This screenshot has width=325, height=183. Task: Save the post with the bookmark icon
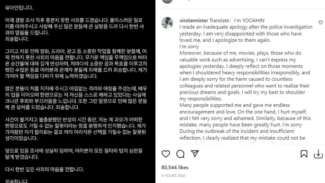[x=304, y=154]
